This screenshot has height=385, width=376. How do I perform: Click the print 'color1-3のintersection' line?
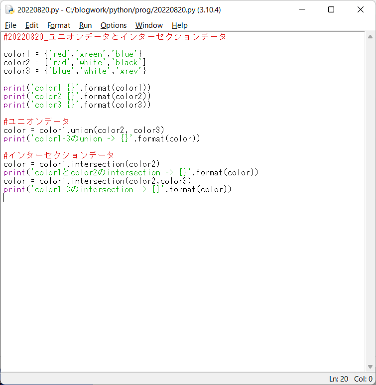point(118,190)
